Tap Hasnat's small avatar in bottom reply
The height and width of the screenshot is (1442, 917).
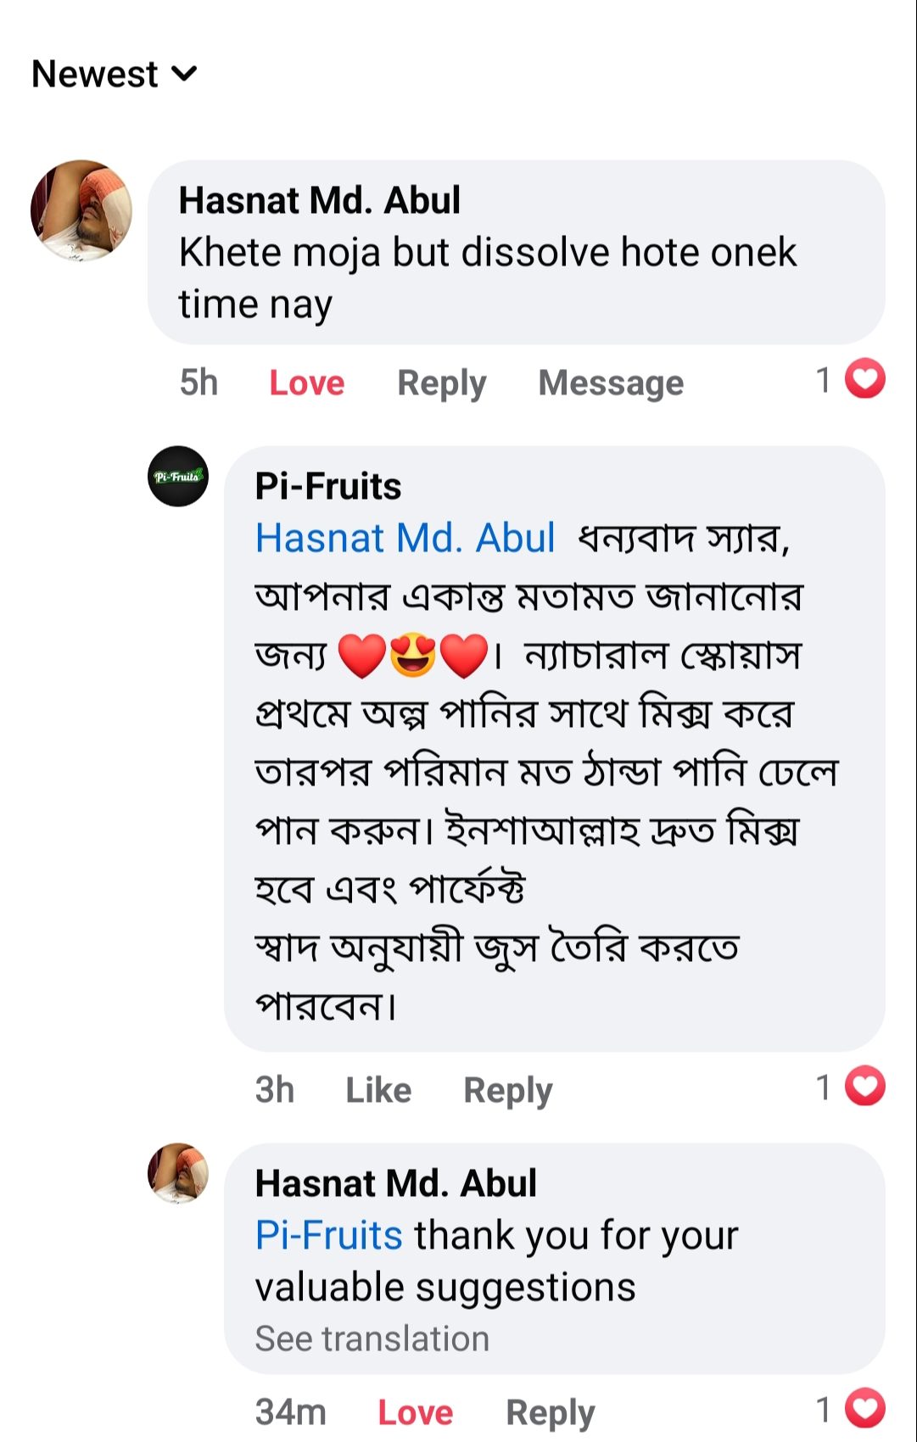pos(178,1173)
